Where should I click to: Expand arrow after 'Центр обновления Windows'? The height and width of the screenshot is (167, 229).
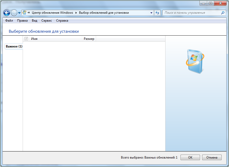click(x=76, y=13)
